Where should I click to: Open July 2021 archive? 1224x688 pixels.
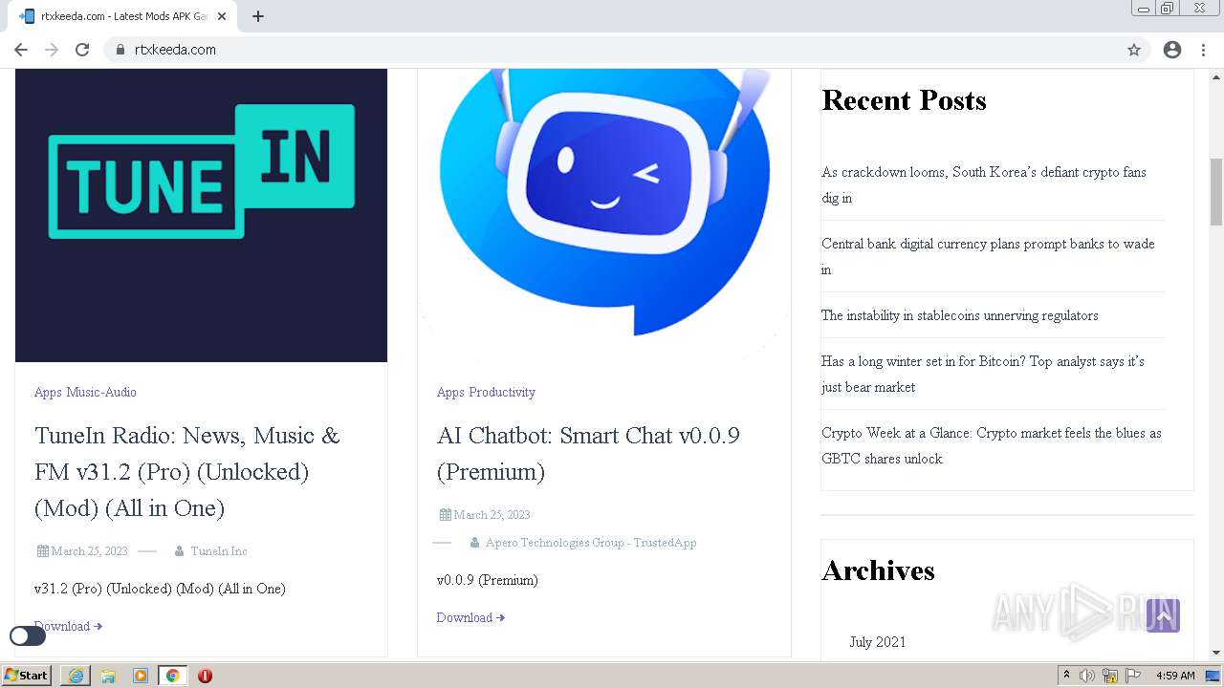[x=878, y=642]
